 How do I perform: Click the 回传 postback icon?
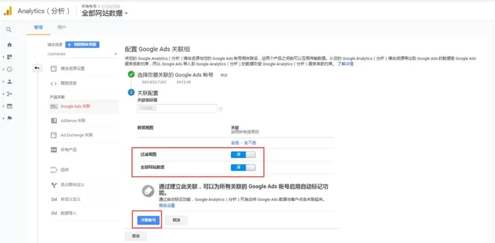(x=54, y=170)
